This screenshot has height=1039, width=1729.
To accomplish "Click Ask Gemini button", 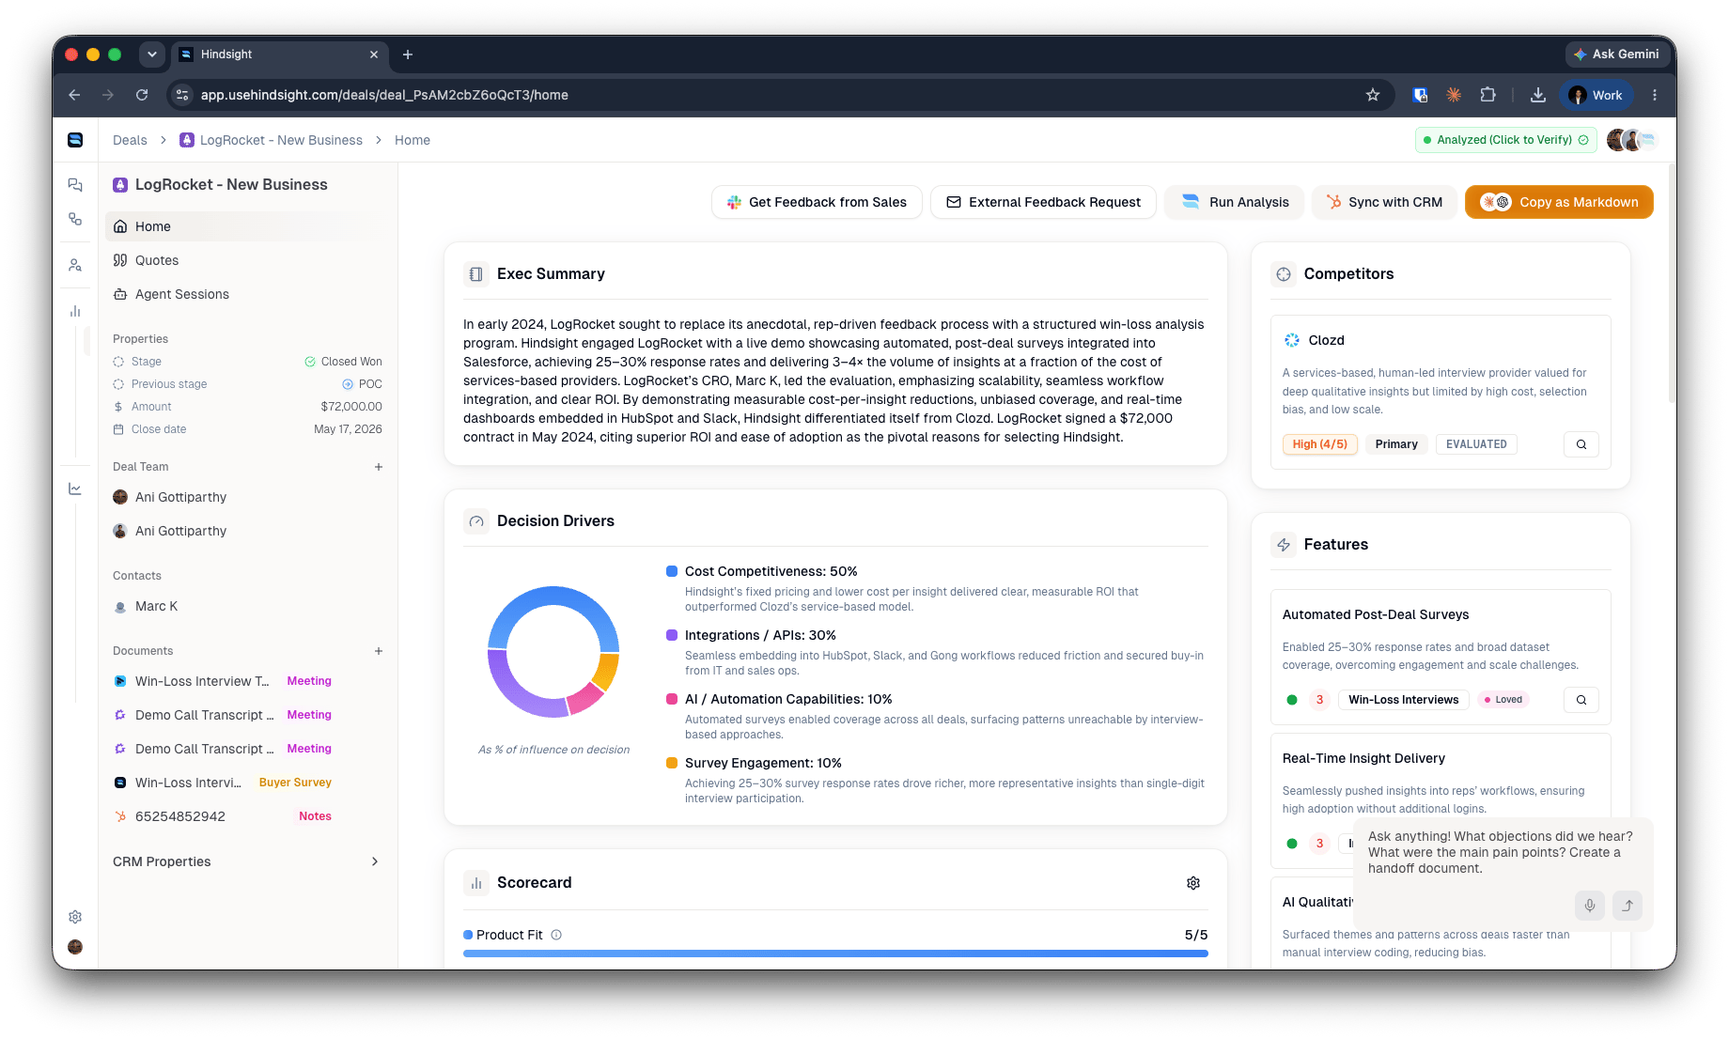I will click(x=1616, y=54).
